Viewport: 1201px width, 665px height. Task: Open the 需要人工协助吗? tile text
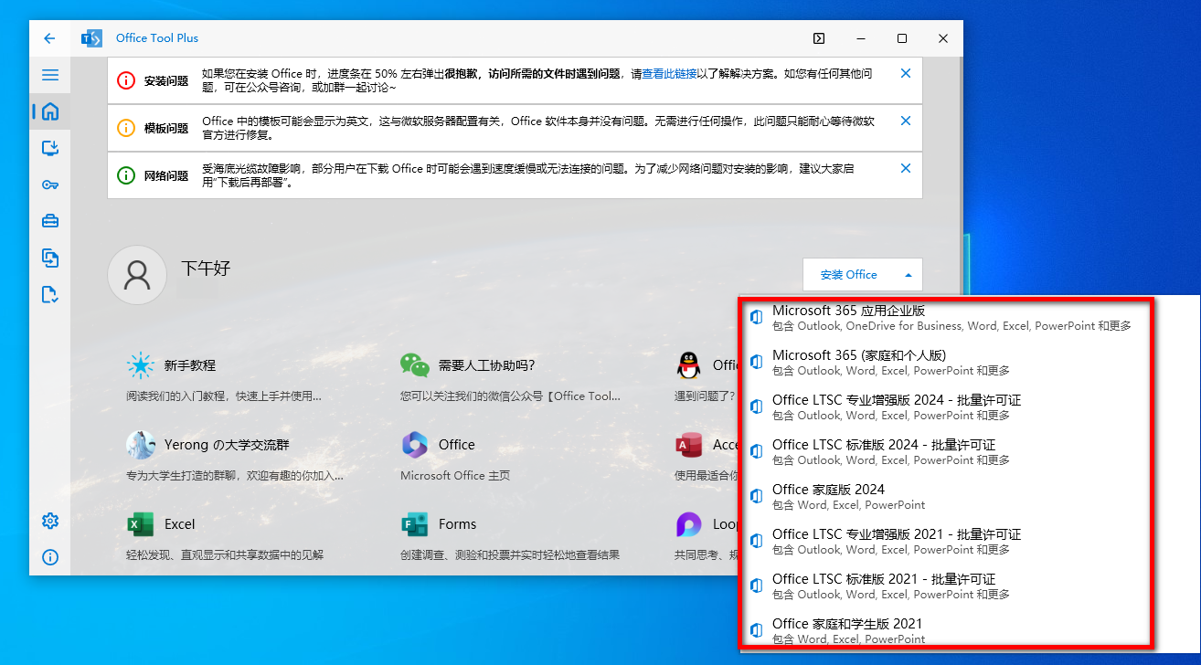click(x=486, y=365)
